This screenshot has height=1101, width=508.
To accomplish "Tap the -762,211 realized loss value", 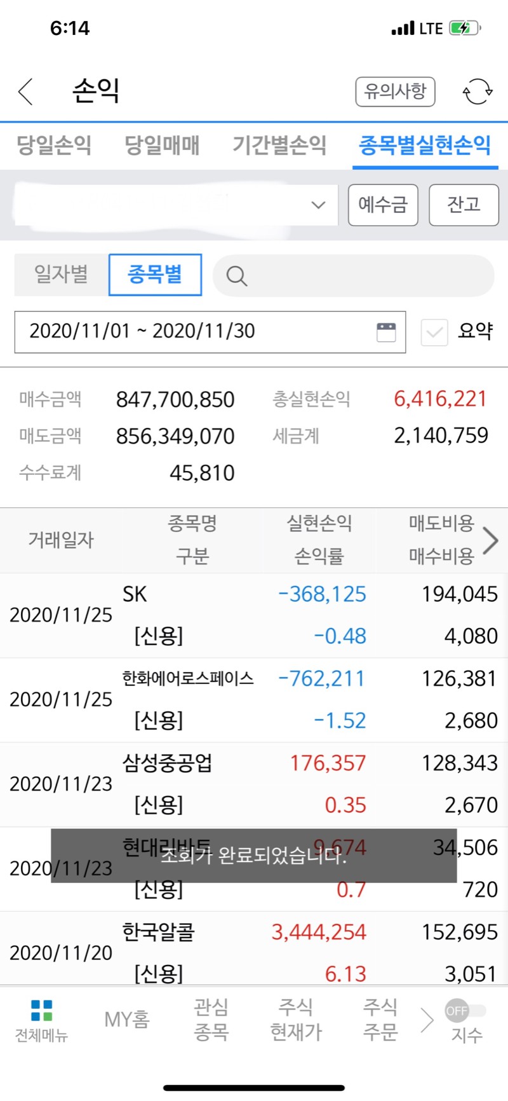I will click(322, 679).
